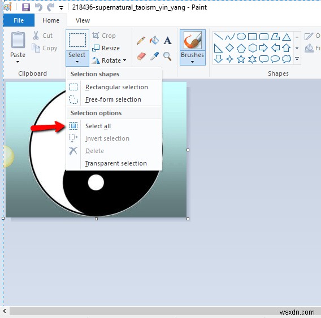Click the Select rectangle tool icon
Screen dimensions: 321x318
tap(77, 40)
